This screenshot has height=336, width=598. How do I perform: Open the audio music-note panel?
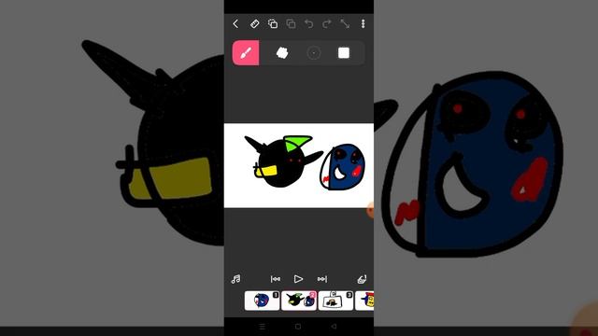[235, 279]
